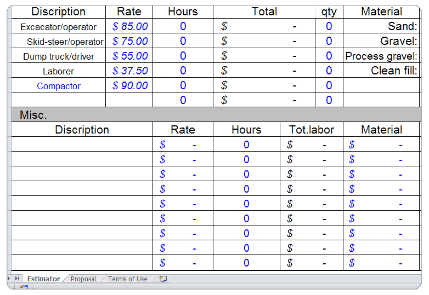This screenshot has width=429, height=295.
Task: Click the next-sheet navigation arrow
Action: (9, 279)
